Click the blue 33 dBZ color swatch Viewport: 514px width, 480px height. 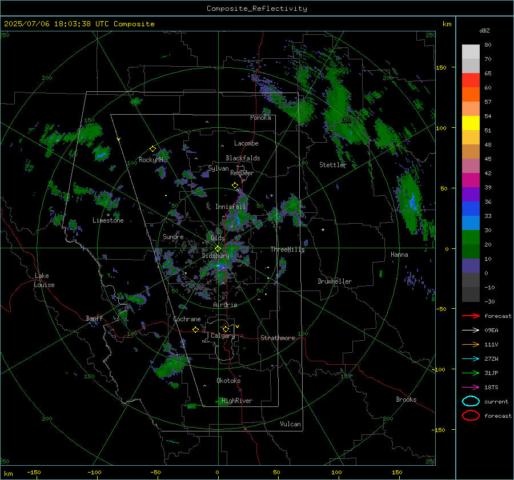(471, 209)
